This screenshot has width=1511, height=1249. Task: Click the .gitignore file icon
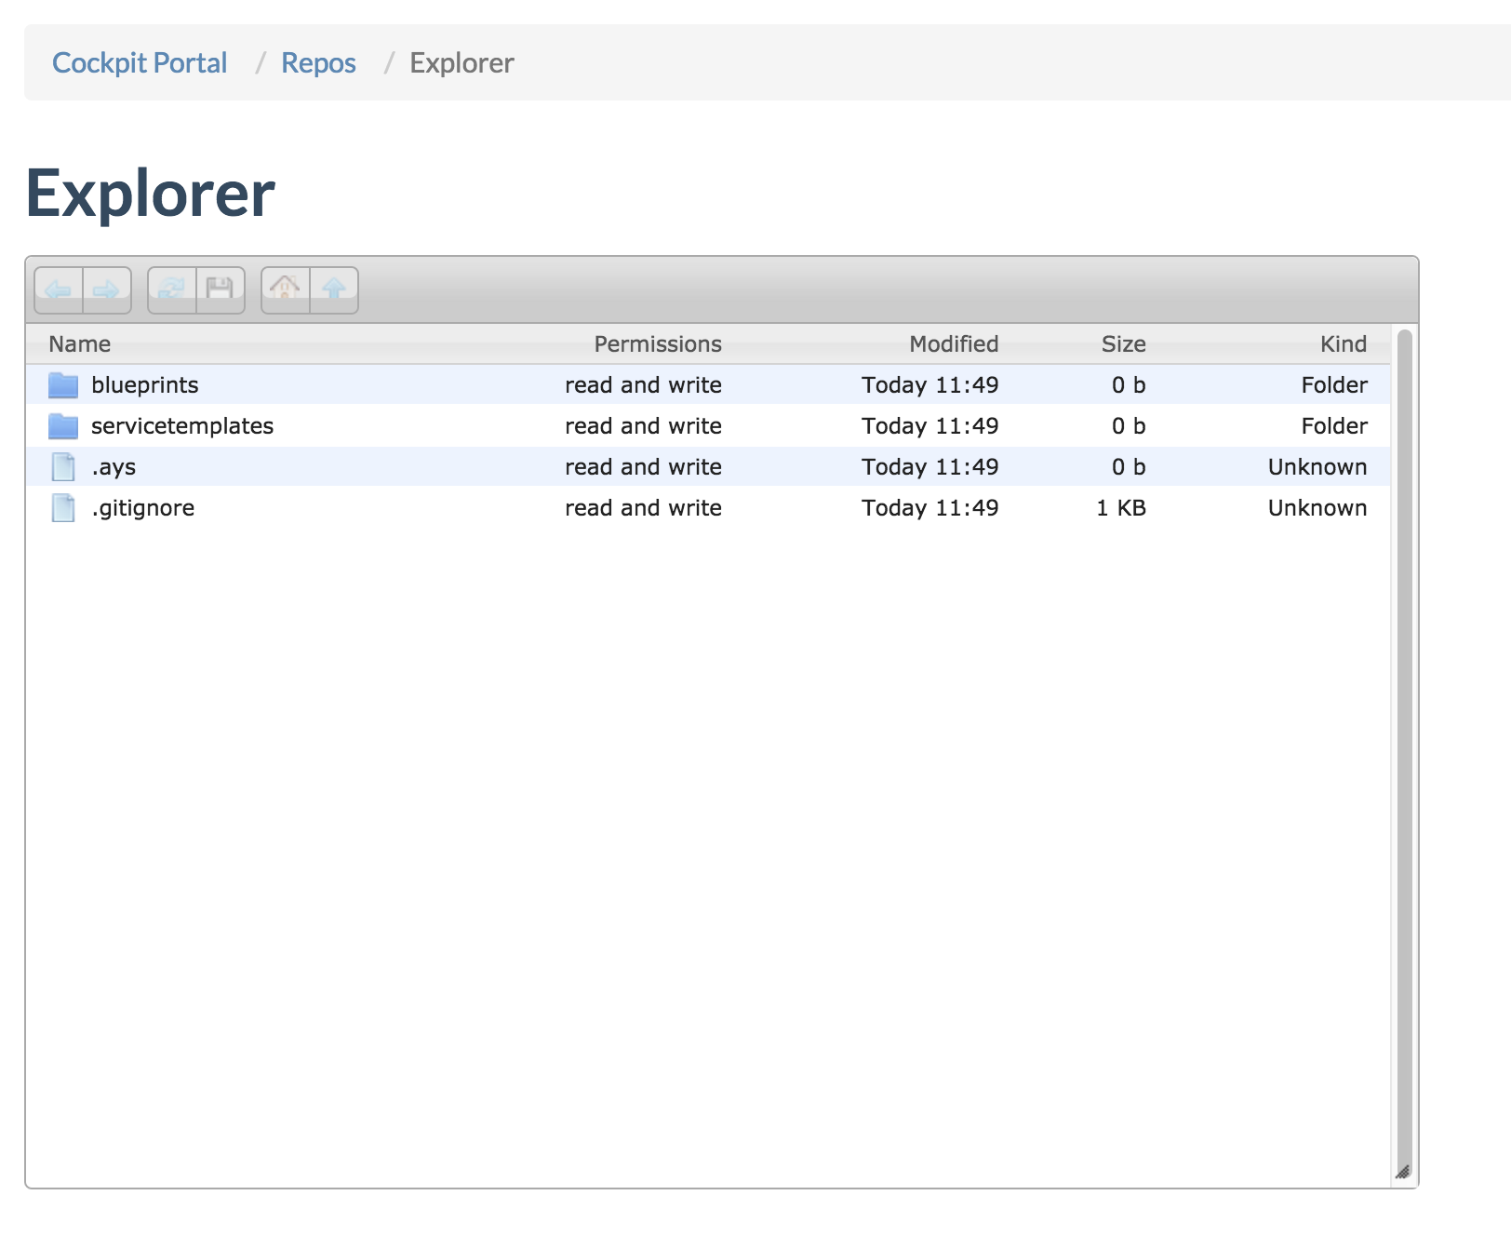[63, 508]
